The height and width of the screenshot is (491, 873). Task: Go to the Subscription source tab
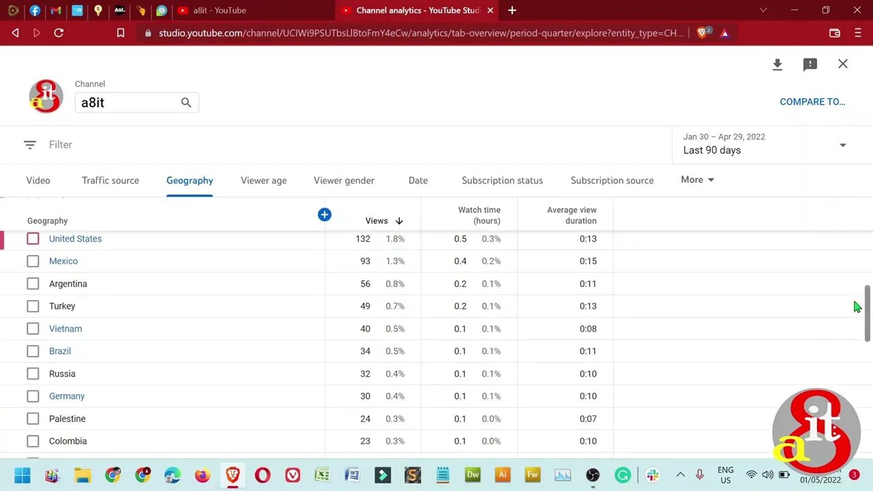[612, 181]
